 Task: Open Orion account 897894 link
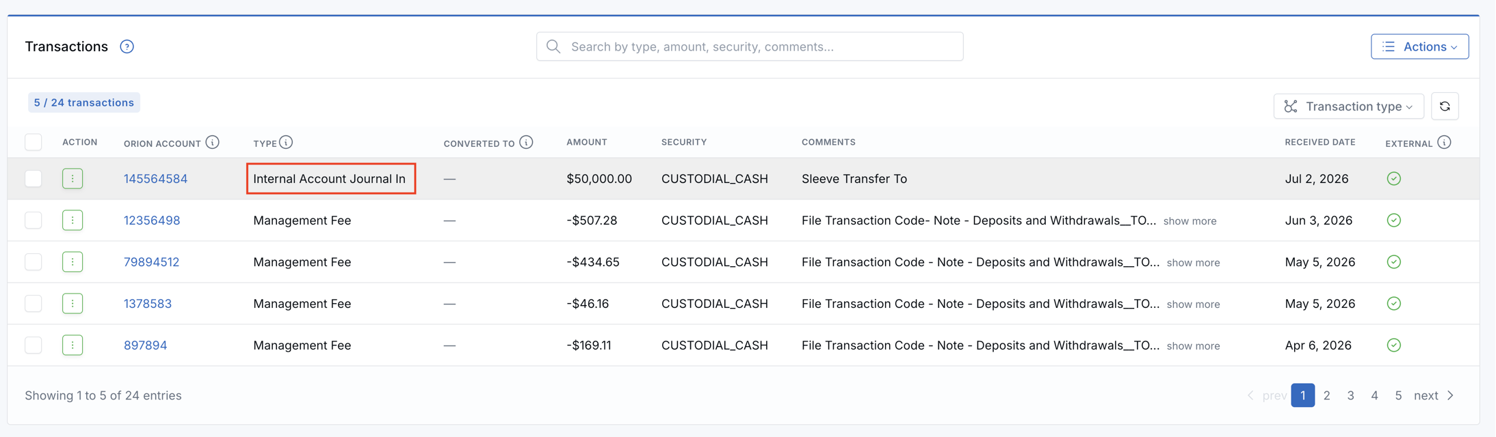pos(145,346)
